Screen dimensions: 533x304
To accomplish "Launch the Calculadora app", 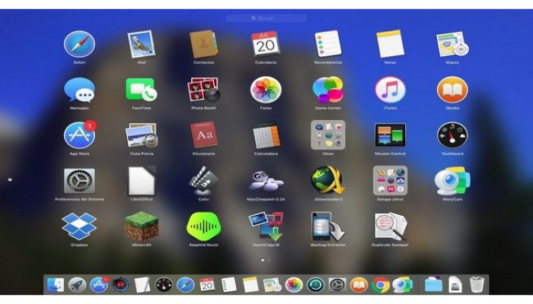I will (266, 135).
